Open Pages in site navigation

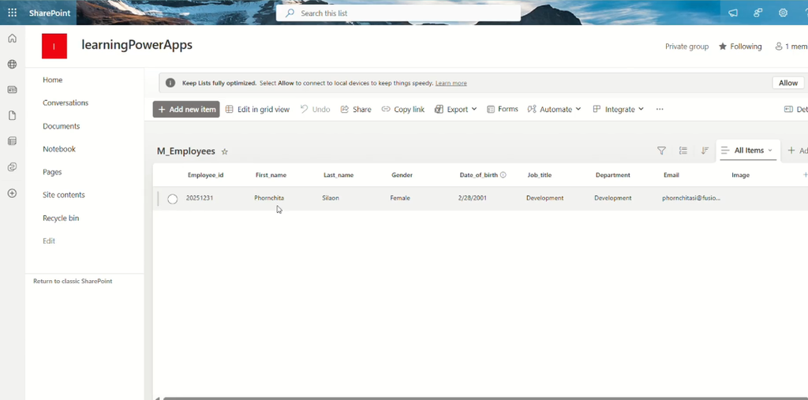click(x=52, y=172)
